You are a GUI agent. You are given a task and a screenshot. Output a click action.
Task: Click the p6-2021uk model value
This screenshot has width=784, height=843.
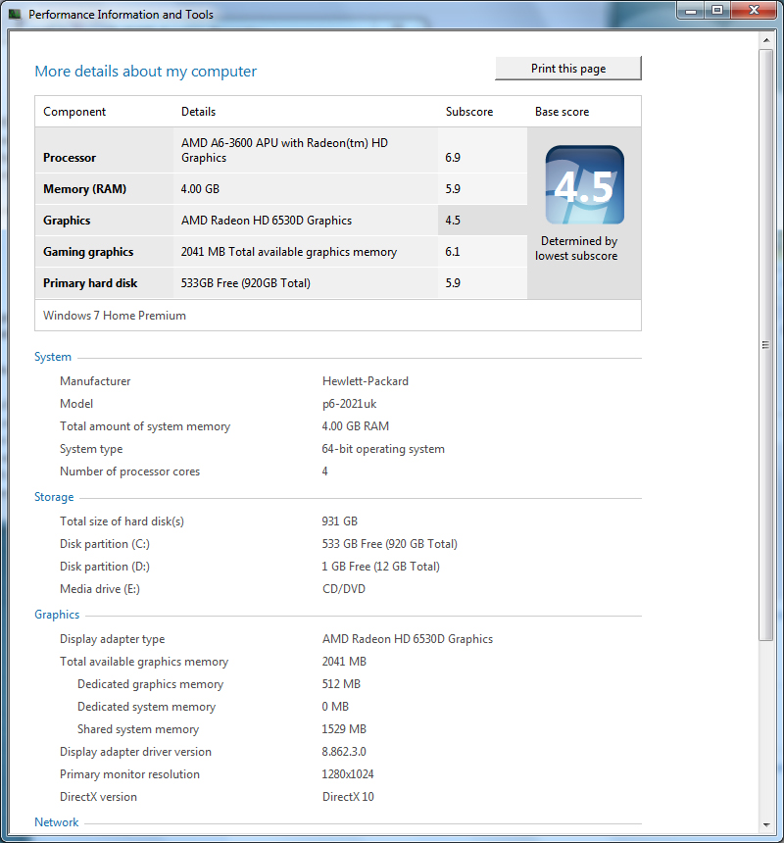coord(349,404)
